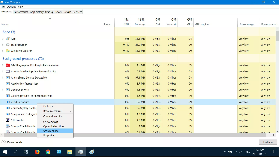Screen dimensions: 279x157
Task: Open Resource values submenu
Action: tap(55, 111)
